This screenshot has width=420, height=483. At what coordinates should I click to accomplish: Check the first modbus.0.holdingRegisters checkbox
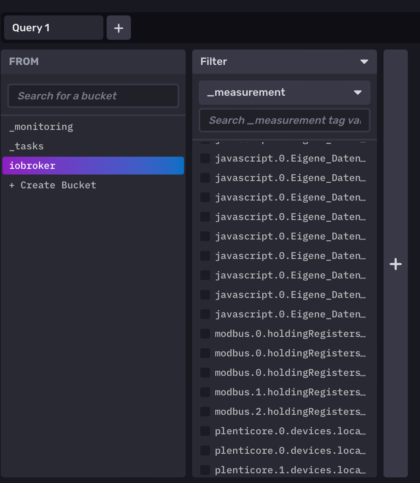(205, 334)
